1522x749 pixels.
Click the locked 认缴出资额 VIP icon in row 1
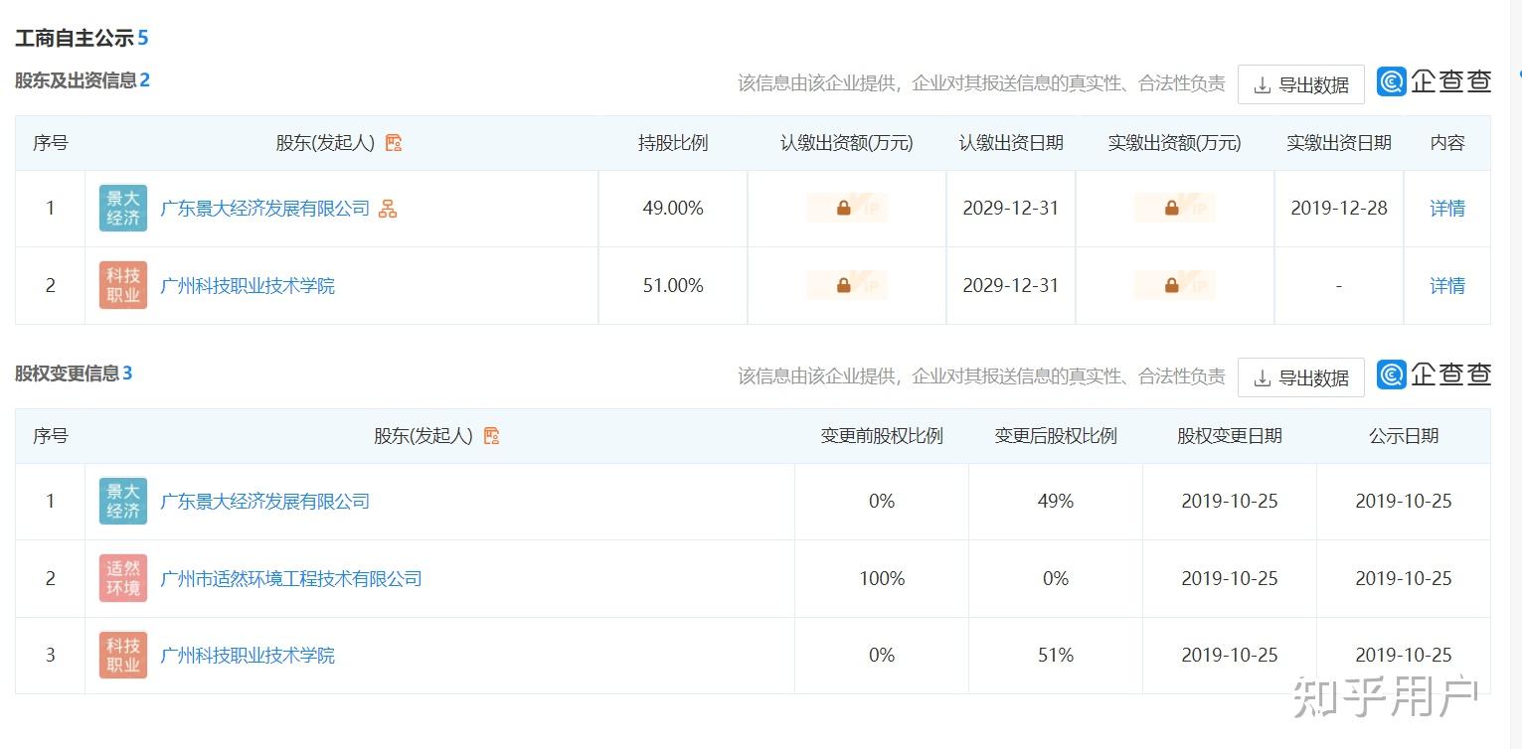point(844,209)
